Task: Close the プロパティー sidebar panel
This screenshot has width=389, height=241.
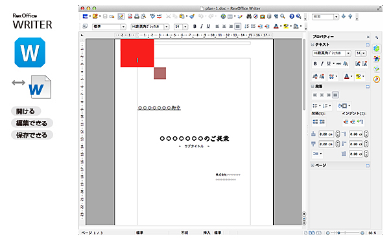Action: click(368, 37)
